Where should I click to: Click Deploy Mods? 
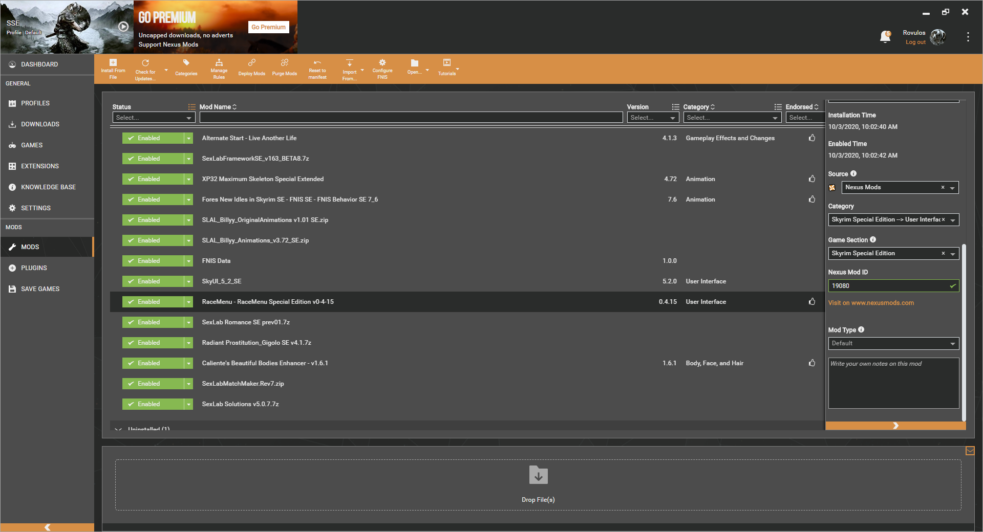pos(252,68)
